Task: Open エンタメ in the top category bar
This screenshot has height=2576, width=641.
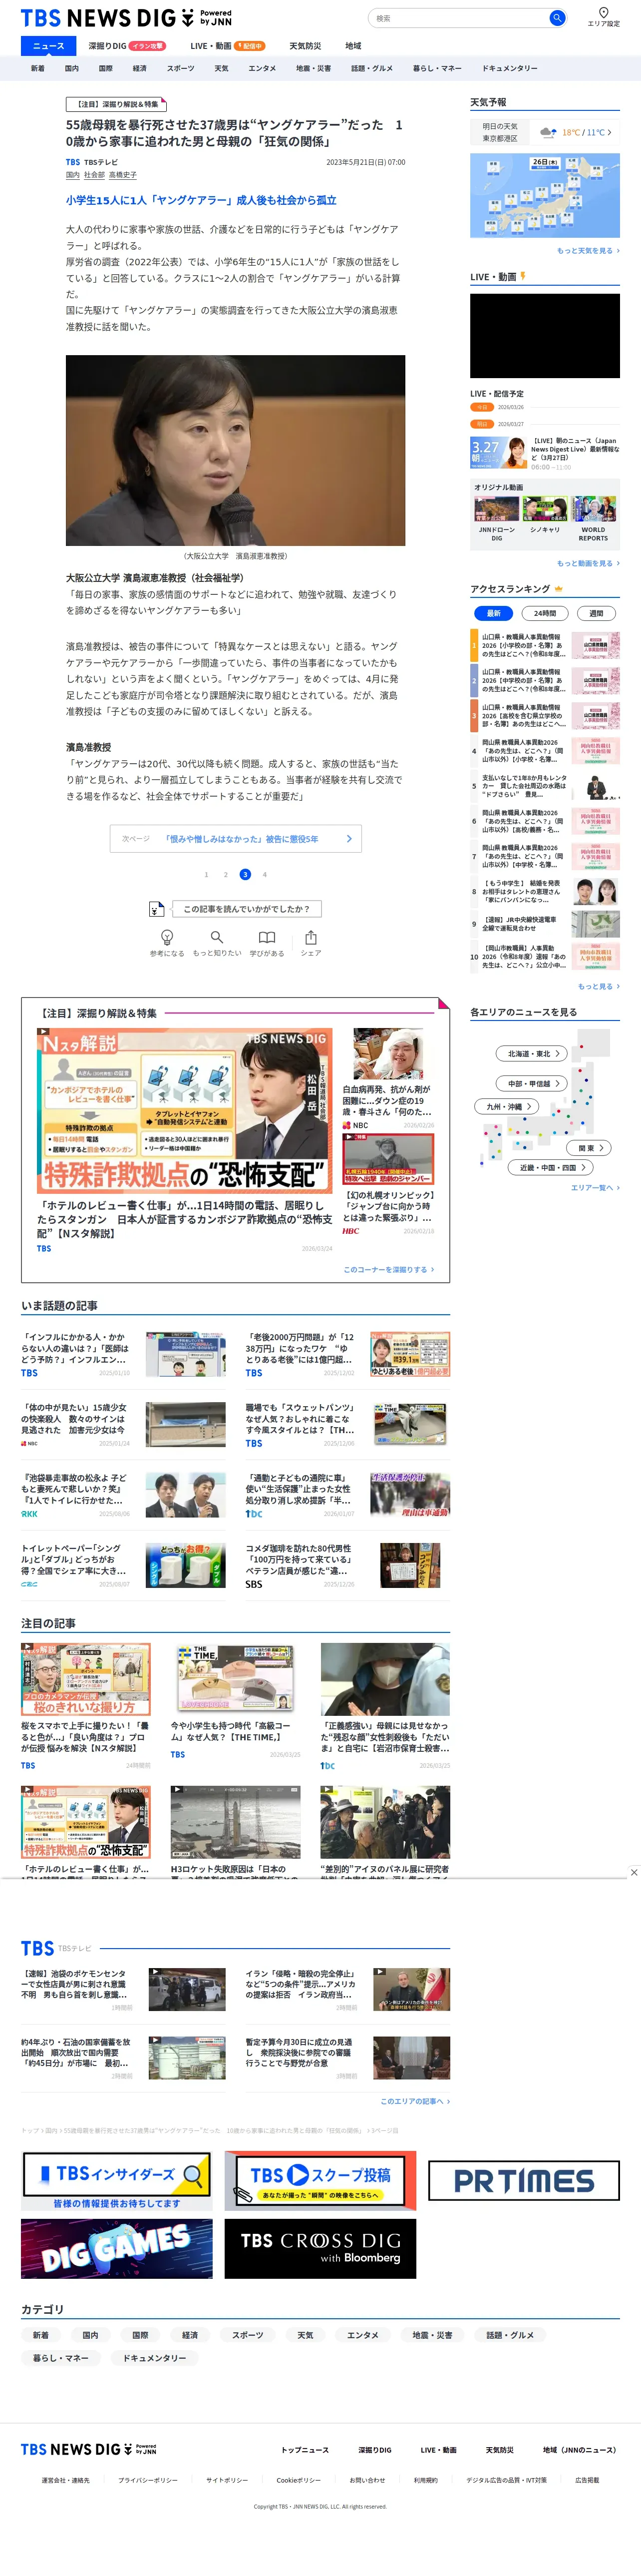Action: tap(262, 69)
